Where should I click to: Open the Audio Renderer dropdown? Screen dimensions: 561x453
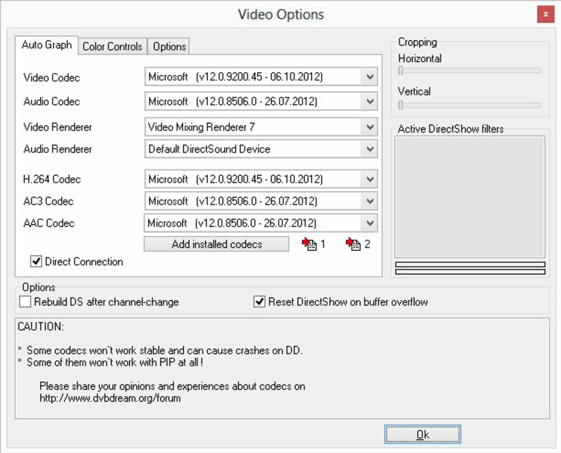tap(370, 149)
